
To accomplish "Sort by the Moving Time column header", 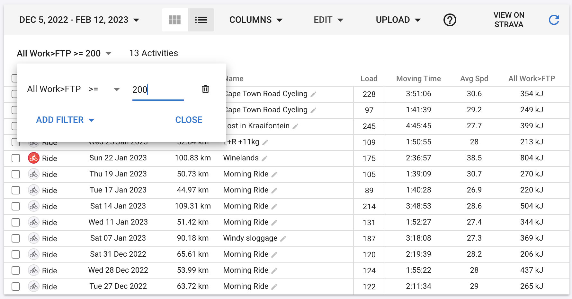I will point(418,79).
